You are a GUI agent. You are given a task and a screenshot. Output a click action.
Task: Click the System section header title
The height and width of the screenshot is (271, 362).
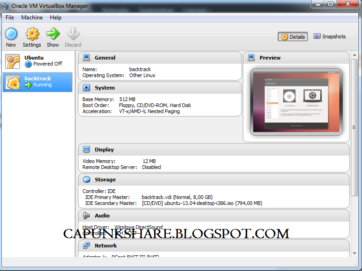105,88
